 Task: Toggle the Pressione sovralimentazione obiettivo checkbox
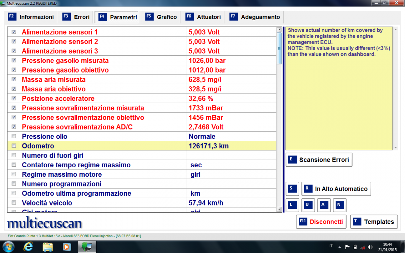click(14, 117)
